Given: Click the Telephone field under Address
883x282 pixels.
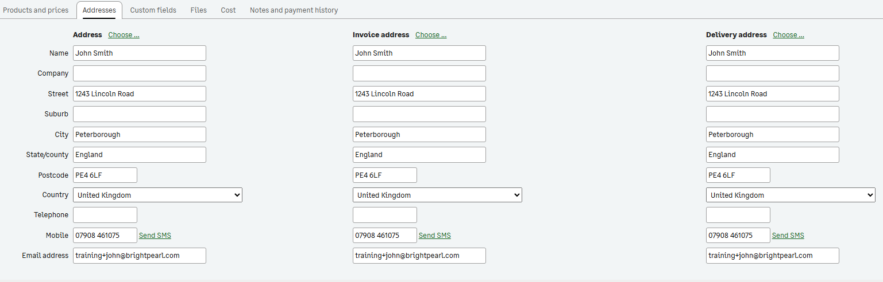Looking at the screenshot, I should click(105, 215).
